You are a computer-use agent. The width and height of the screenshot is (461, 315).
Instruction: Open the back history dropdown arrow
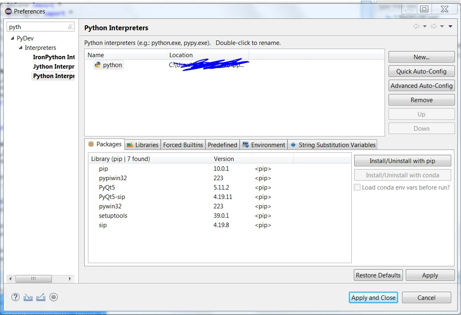[x=425, y=27]
